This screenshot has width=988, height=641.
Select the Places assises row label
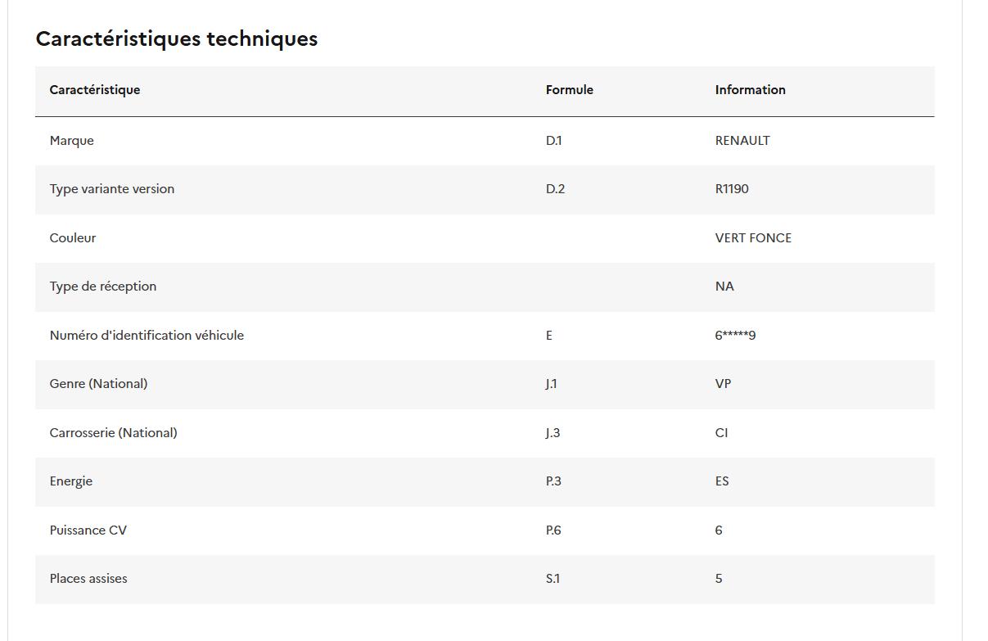(x=88, y=579)
